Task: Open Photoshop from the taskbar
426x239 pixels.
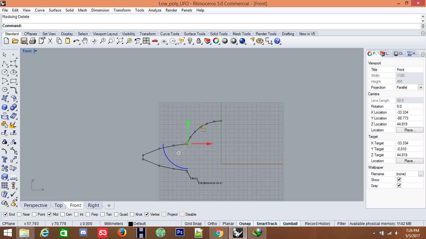Action: [x=180, y=232]
